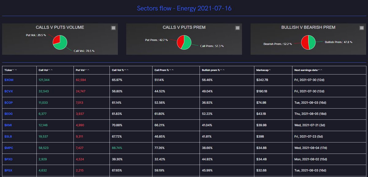Select PXD call vol percent 39.30%
Viewport: 368px width, 177px height.
point(117,159)
